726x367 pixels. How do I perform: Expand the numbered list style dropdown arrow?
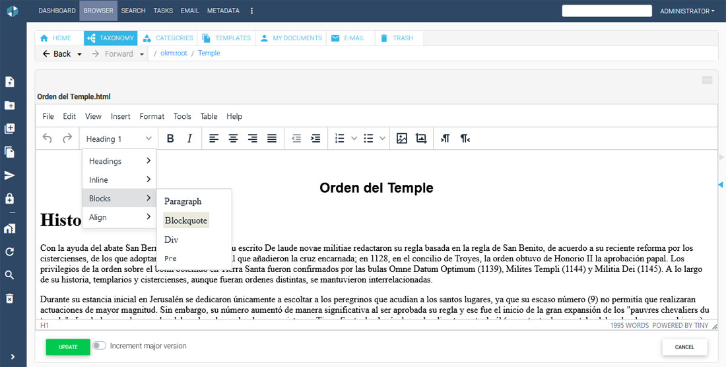(x=354, y=139)
